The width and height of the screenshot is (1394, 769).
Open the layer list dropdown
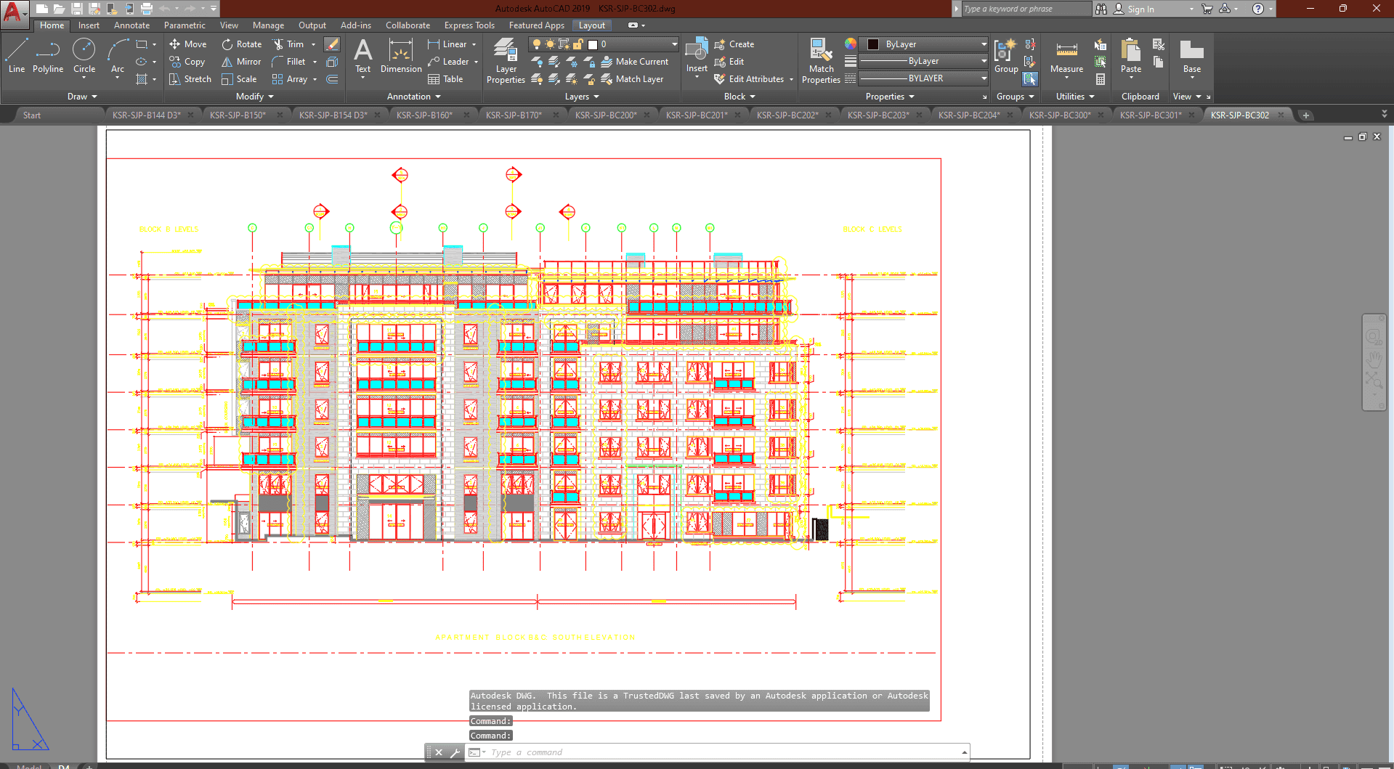coord(674,44)
